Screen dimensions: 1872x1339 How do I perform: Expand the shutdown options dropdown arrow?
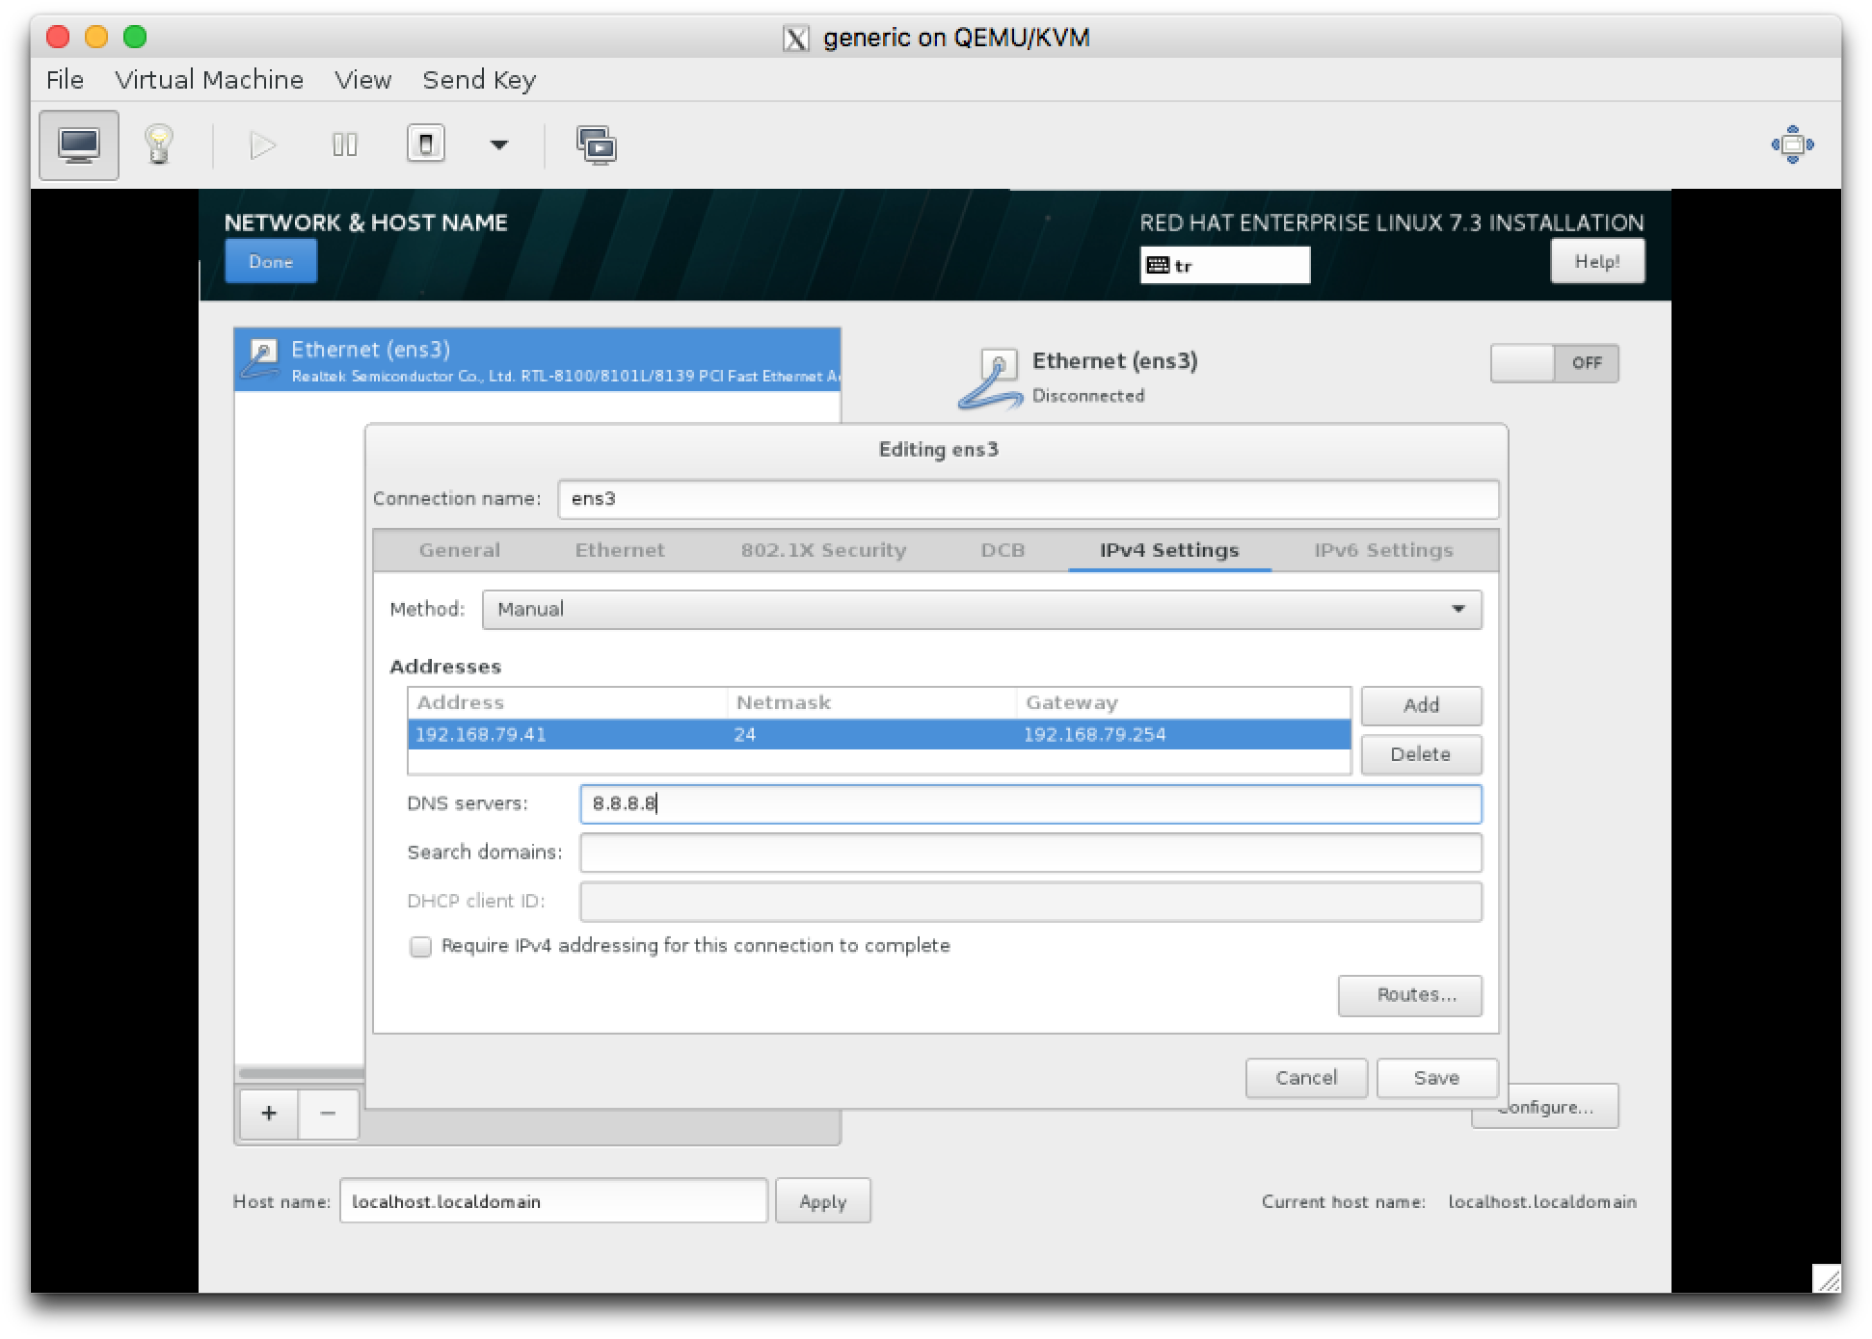(498, 145)
